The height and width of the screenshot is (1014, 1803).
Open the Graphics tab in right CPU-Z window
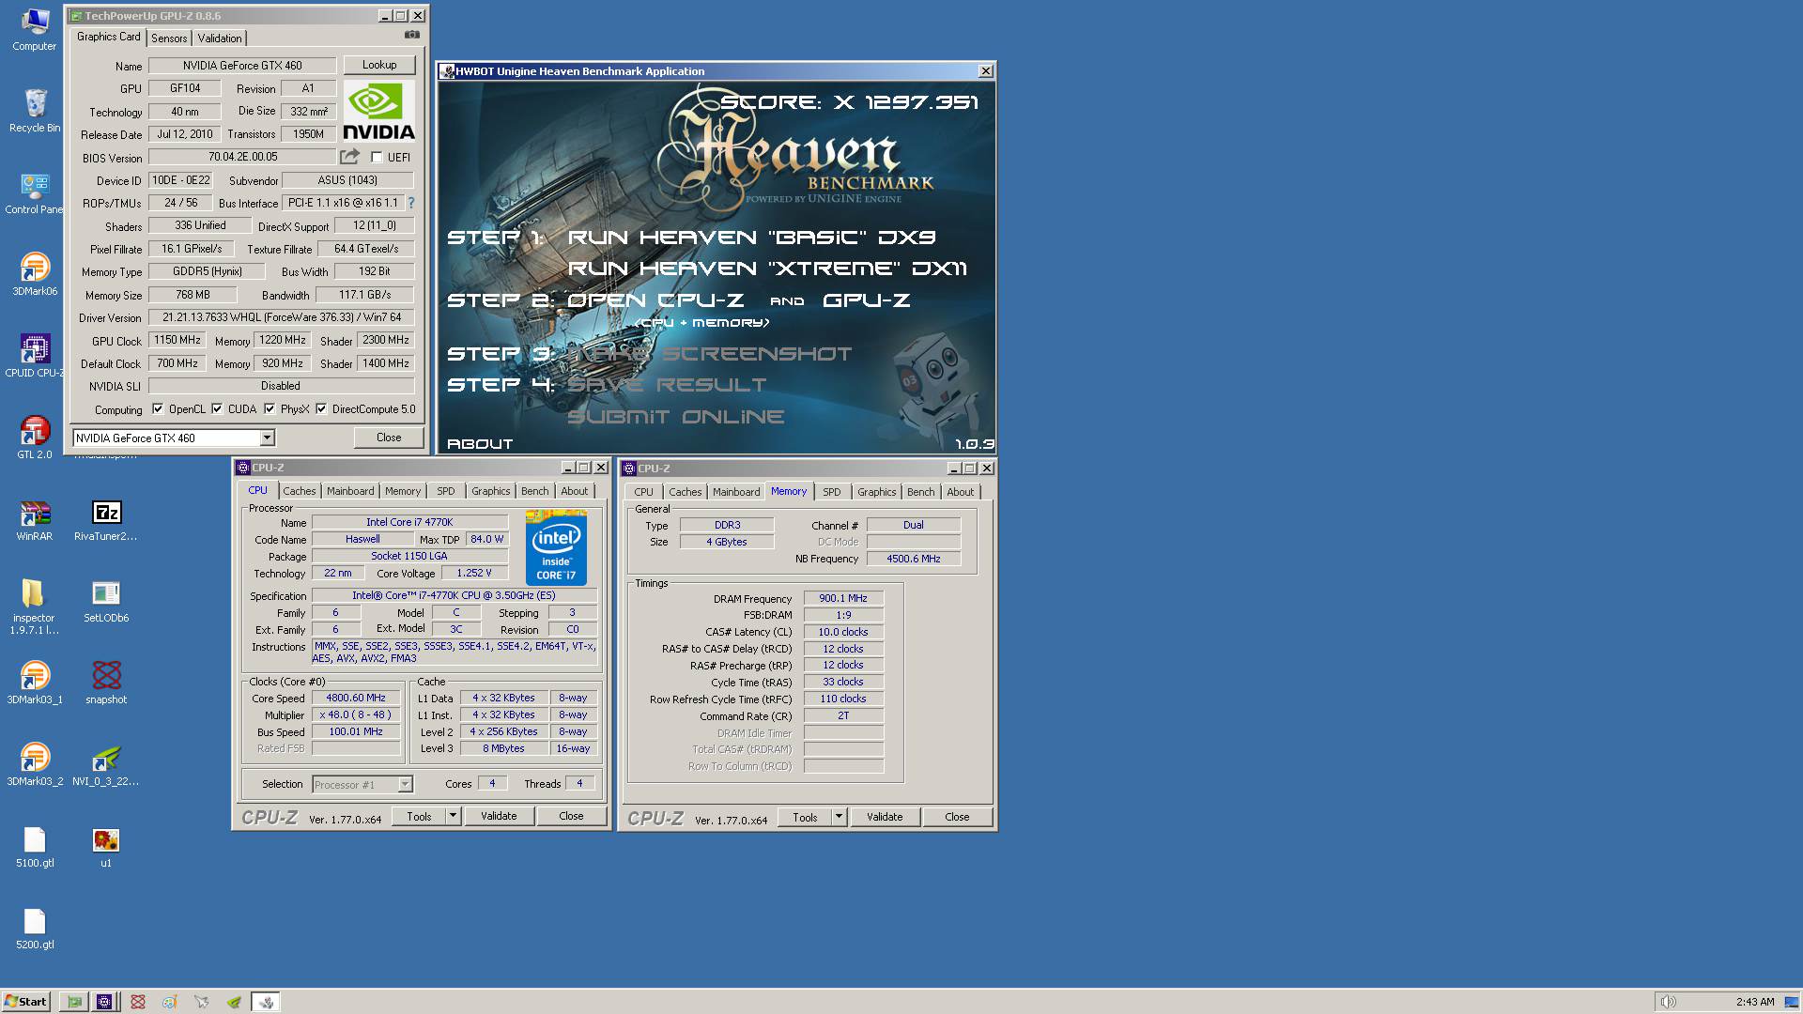click(877, 492)
